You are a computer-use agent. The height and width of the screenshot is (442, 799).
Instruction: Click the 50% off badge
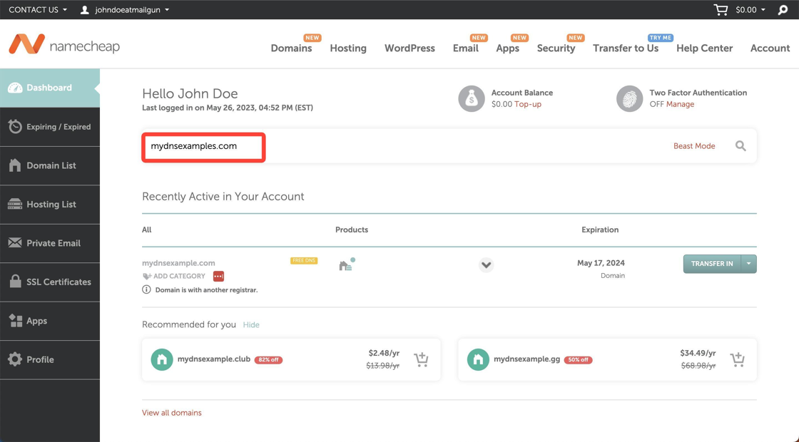[579, 360]
